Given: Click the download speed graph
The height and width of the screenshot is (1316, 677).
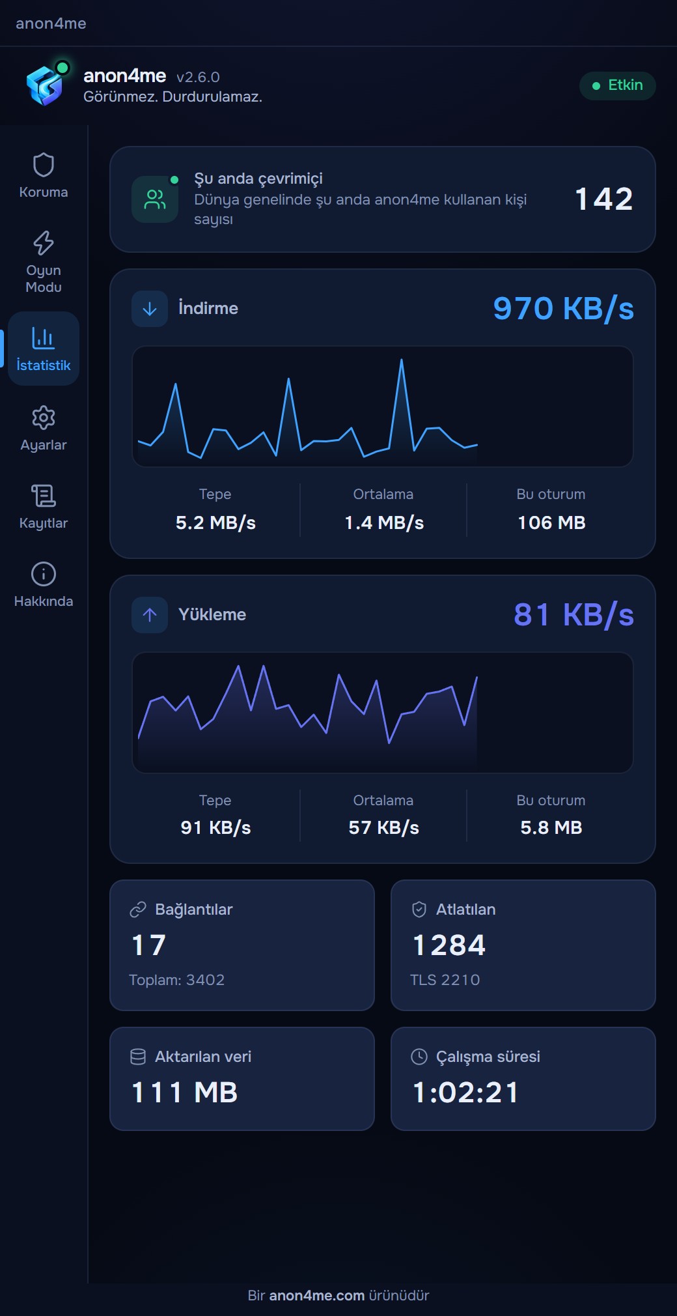Looking at the screenshot, I should [383, 407].
